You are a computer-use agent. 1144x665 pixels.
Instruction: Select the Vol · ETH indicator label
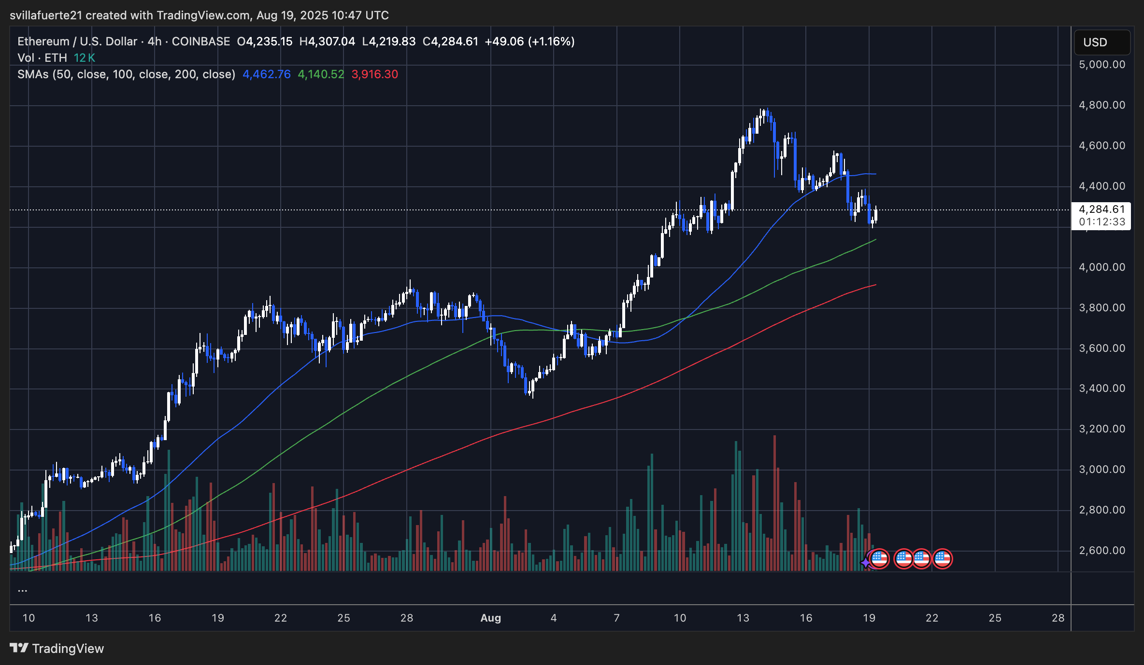tap(41, 57)
